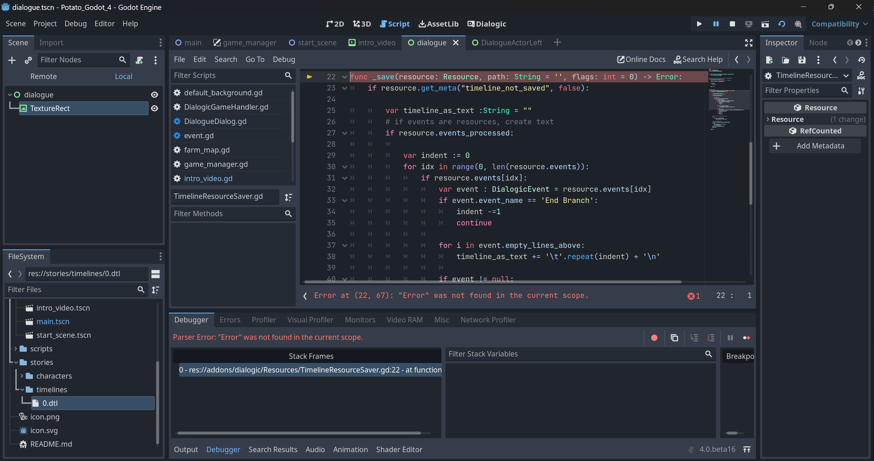Select the TimelineResourceSaver.gd:22 stack frame
Screen dimensions: 874x461
(309, 370)
